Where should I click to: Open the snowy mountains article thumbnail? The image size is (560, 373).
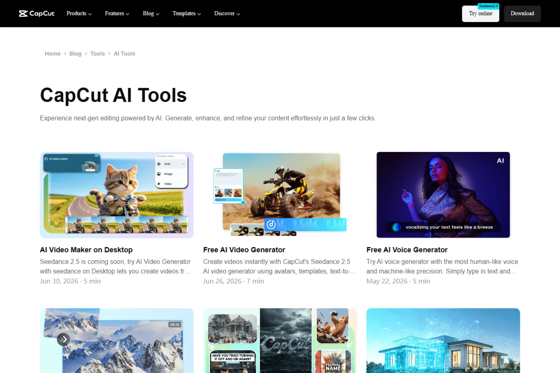click(x=117, y=341)
